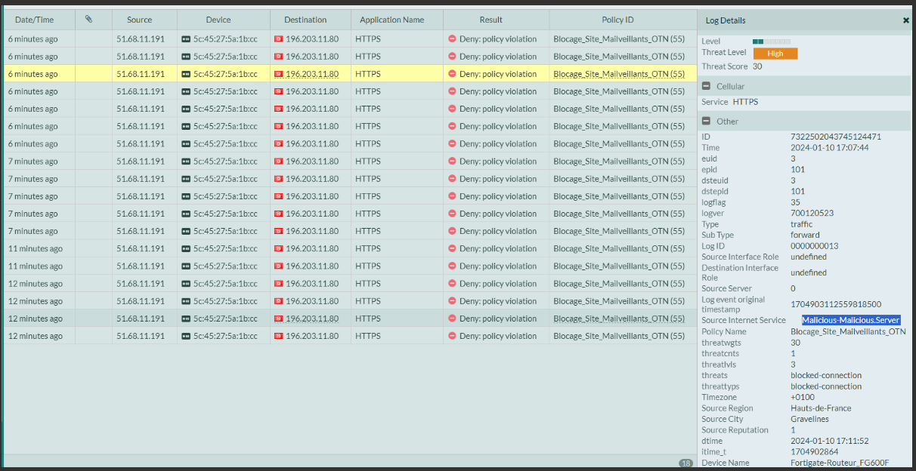This screenshot has width=916, height=471.
Task: Collapse the Cellular section
Action: [x=706, y=86]
